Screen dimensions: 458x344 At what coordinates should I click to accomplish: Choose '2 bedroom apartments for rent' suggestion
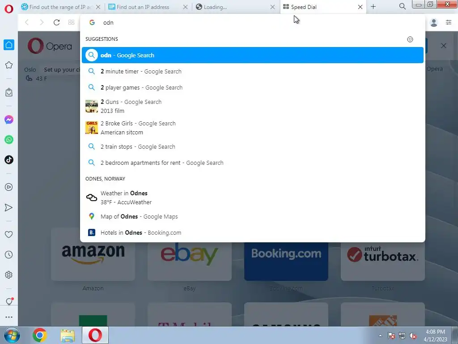point(253,163)
